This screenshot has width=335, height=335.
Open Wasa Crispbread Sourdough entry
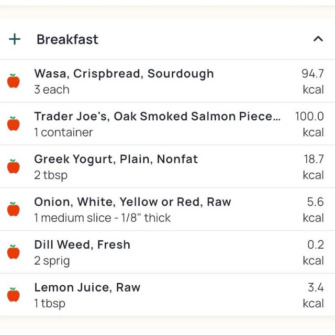124,74
